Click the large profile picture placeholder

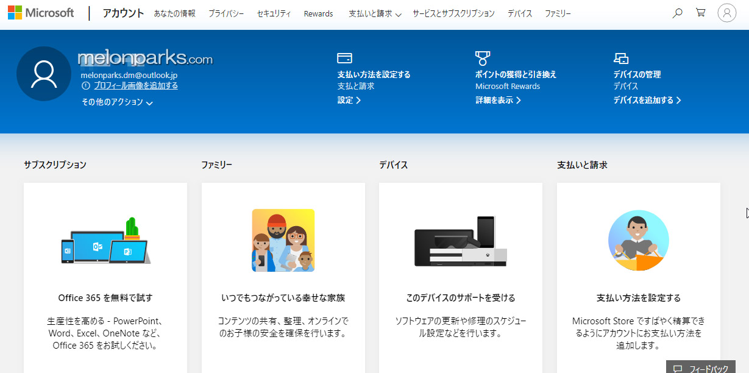click(x=44, y=74)
